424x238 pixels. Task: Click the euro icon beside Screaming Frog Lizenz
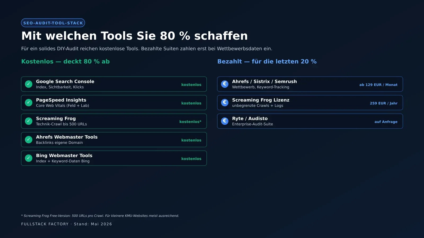[x=225, y=103]
